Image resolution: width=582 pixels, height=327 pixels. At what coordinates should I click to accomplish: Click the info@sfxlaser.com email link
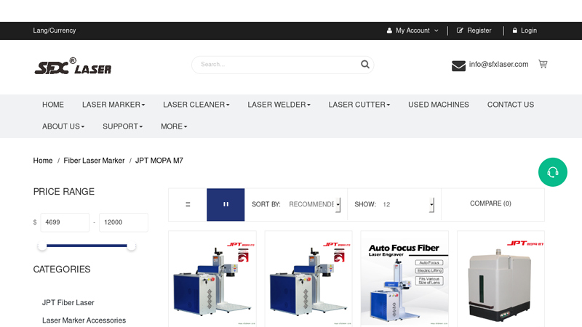tap(498, 64)
